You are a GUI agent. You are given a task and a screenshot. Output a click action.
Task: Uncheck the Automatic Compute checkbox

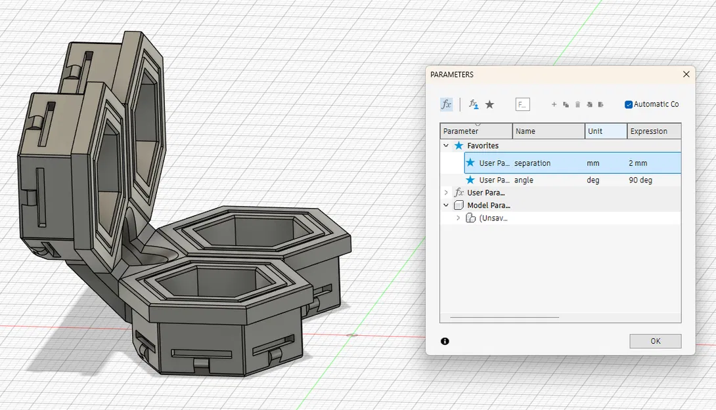629,104
